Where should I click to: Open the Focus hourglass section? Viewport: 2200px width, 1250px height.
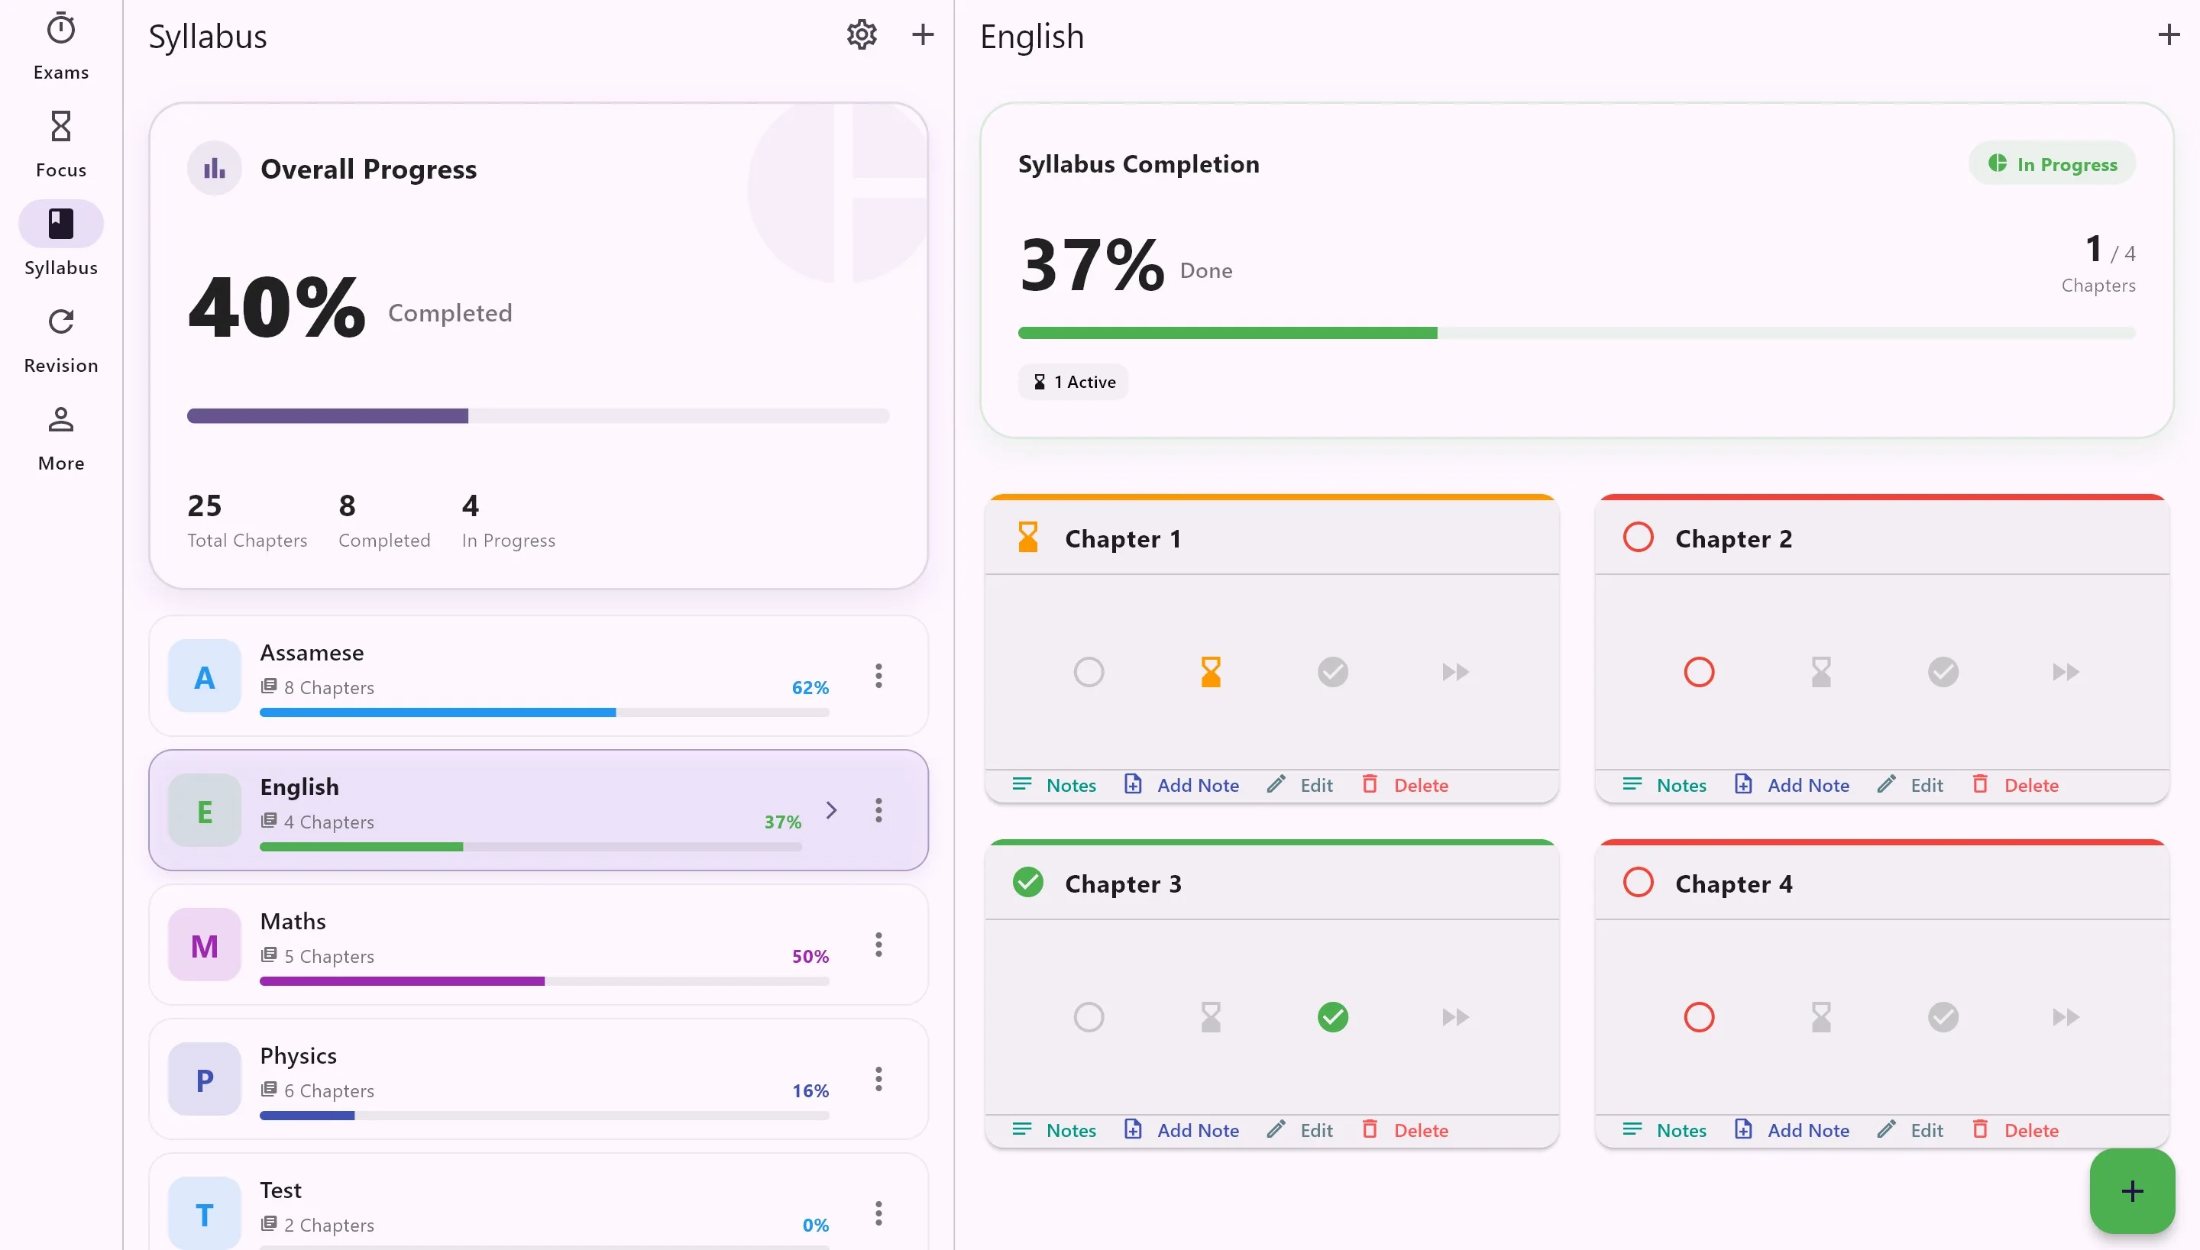61,144
